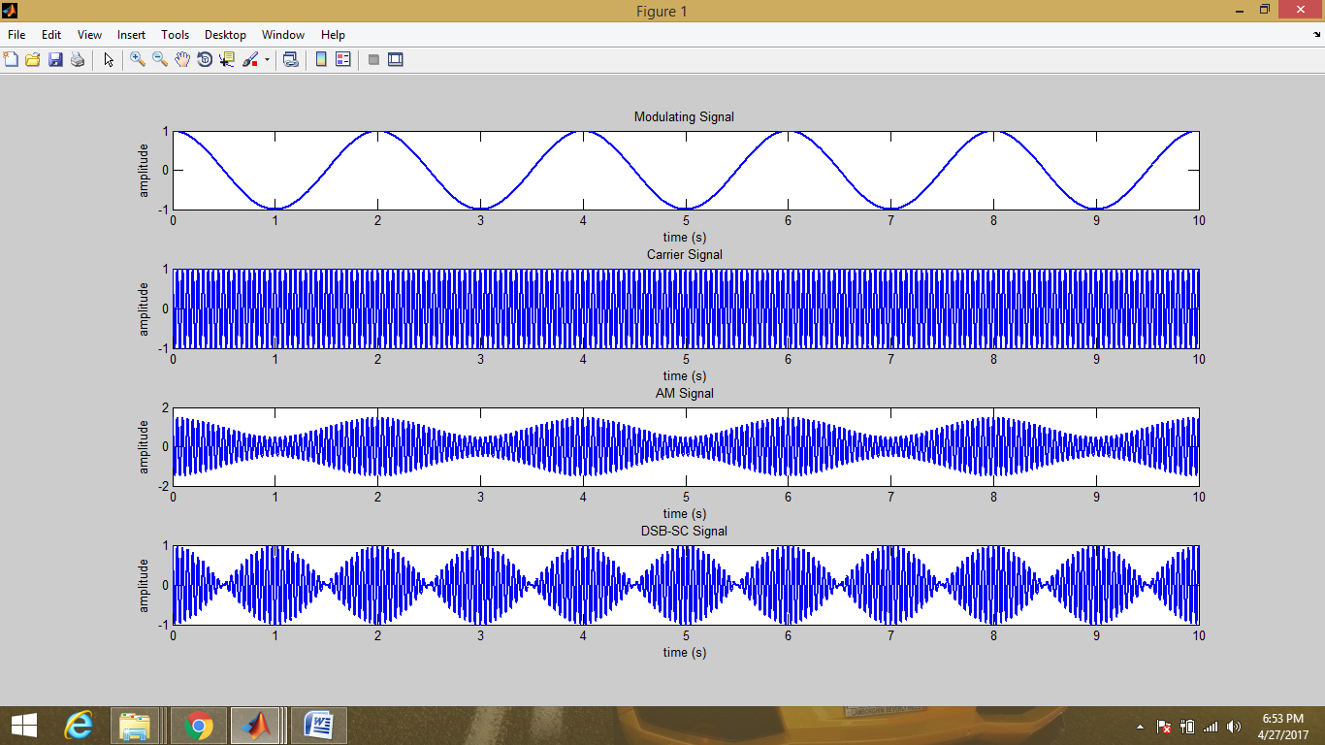Click the 'DSB-SC Signal' plot title
This screenshot has width=1325, height=745.
tap(684, 532)
